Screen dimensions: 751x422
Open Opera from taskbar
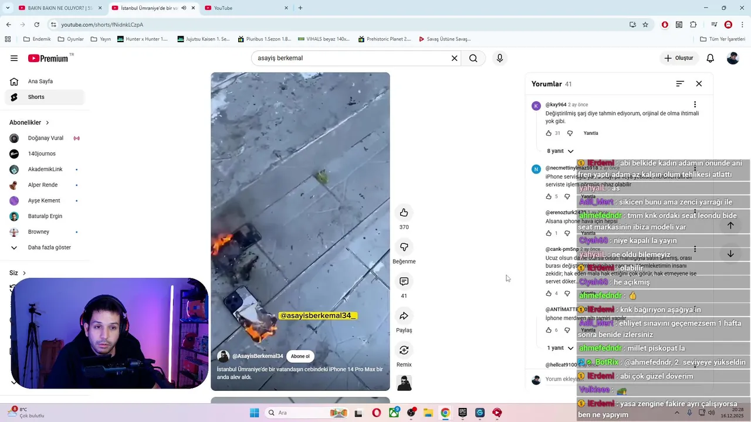[376, 413]
